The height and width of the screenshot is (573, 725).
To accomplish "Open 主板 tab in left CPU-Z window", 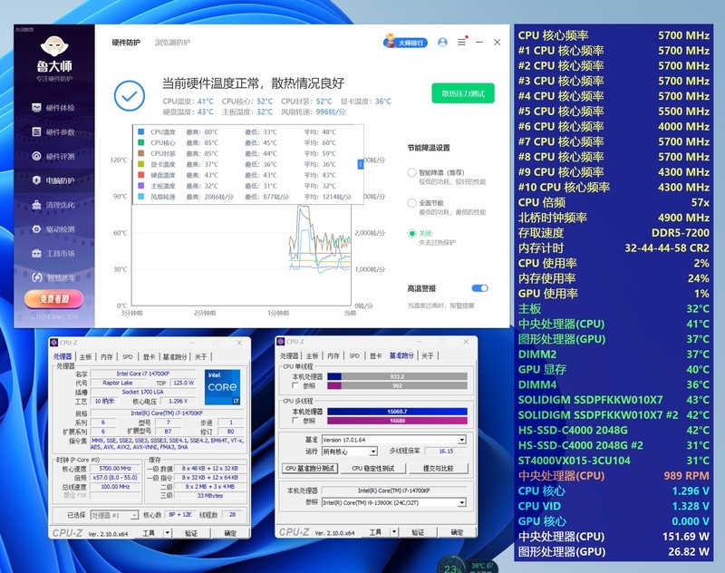I will coord(85,356).
